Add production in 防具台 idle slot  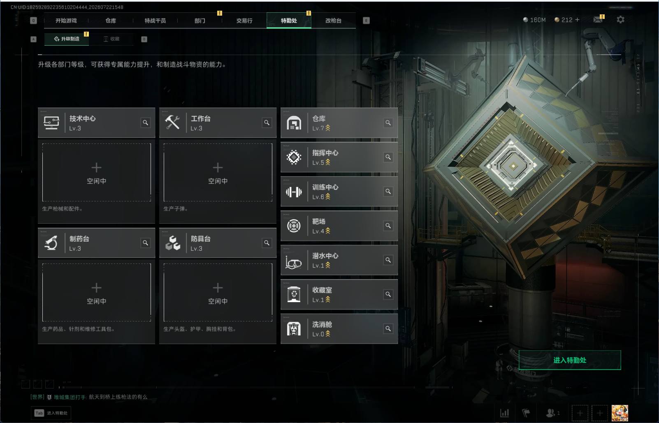pyautogui.click(x=218, y=293)
